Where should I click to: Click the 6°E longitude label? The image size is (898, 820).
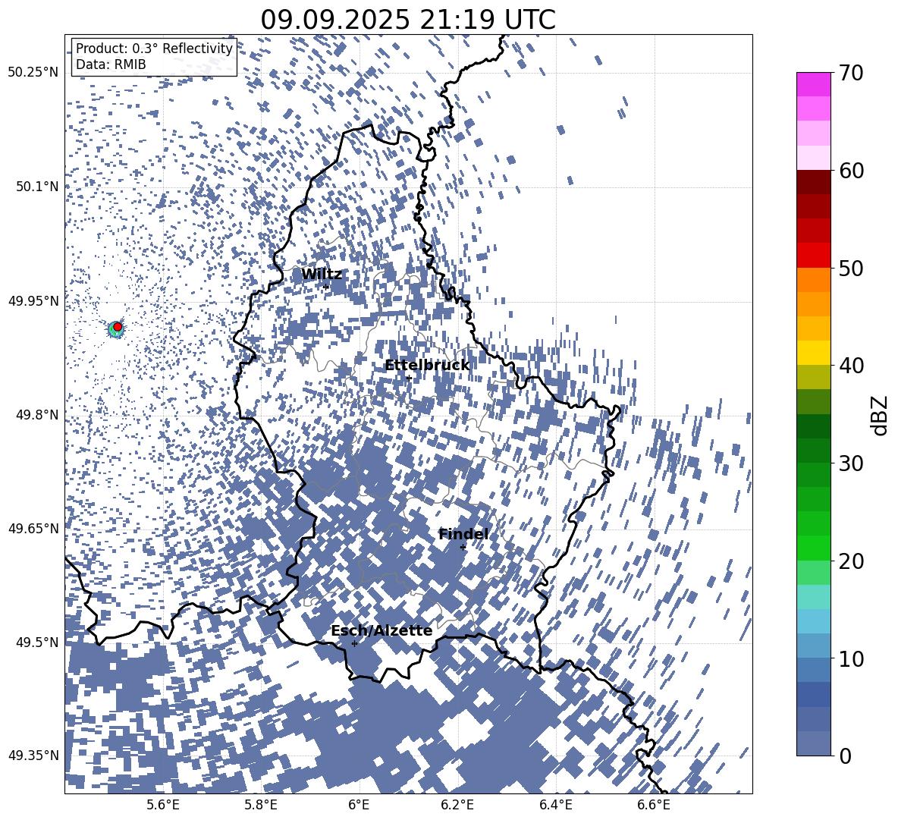click(x=359, y=805)
